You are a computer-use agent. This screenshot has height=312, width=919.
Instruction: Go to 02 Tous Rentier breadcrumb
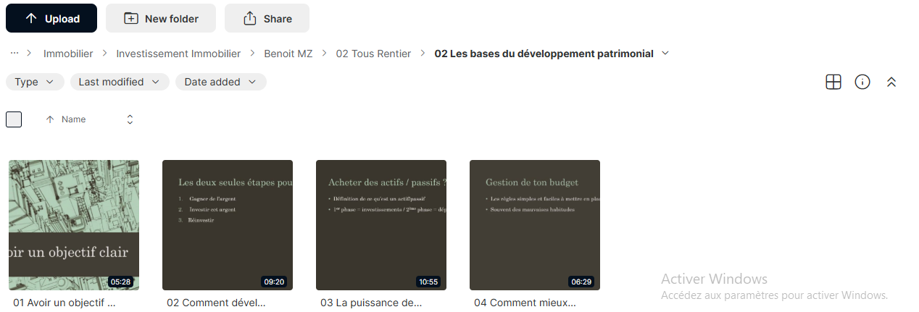373,54
